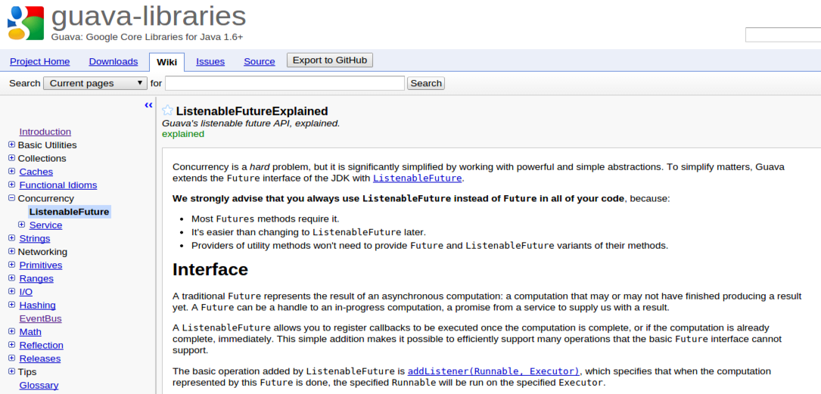Image resolution: width=821 pixels, height=394 pixels.
Task: Open the Caches sidebar link
Action: pyautogui.click(x=36, y=172)
